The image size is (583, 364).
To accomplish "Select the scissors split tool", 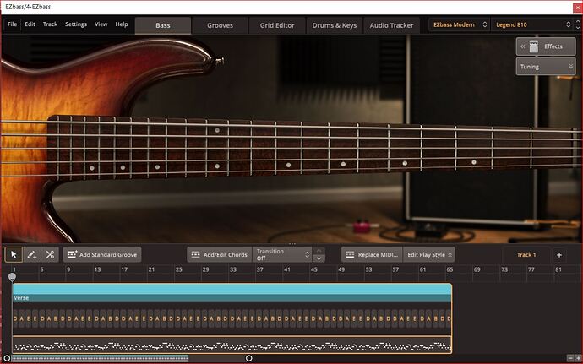I will click(50, 255).
